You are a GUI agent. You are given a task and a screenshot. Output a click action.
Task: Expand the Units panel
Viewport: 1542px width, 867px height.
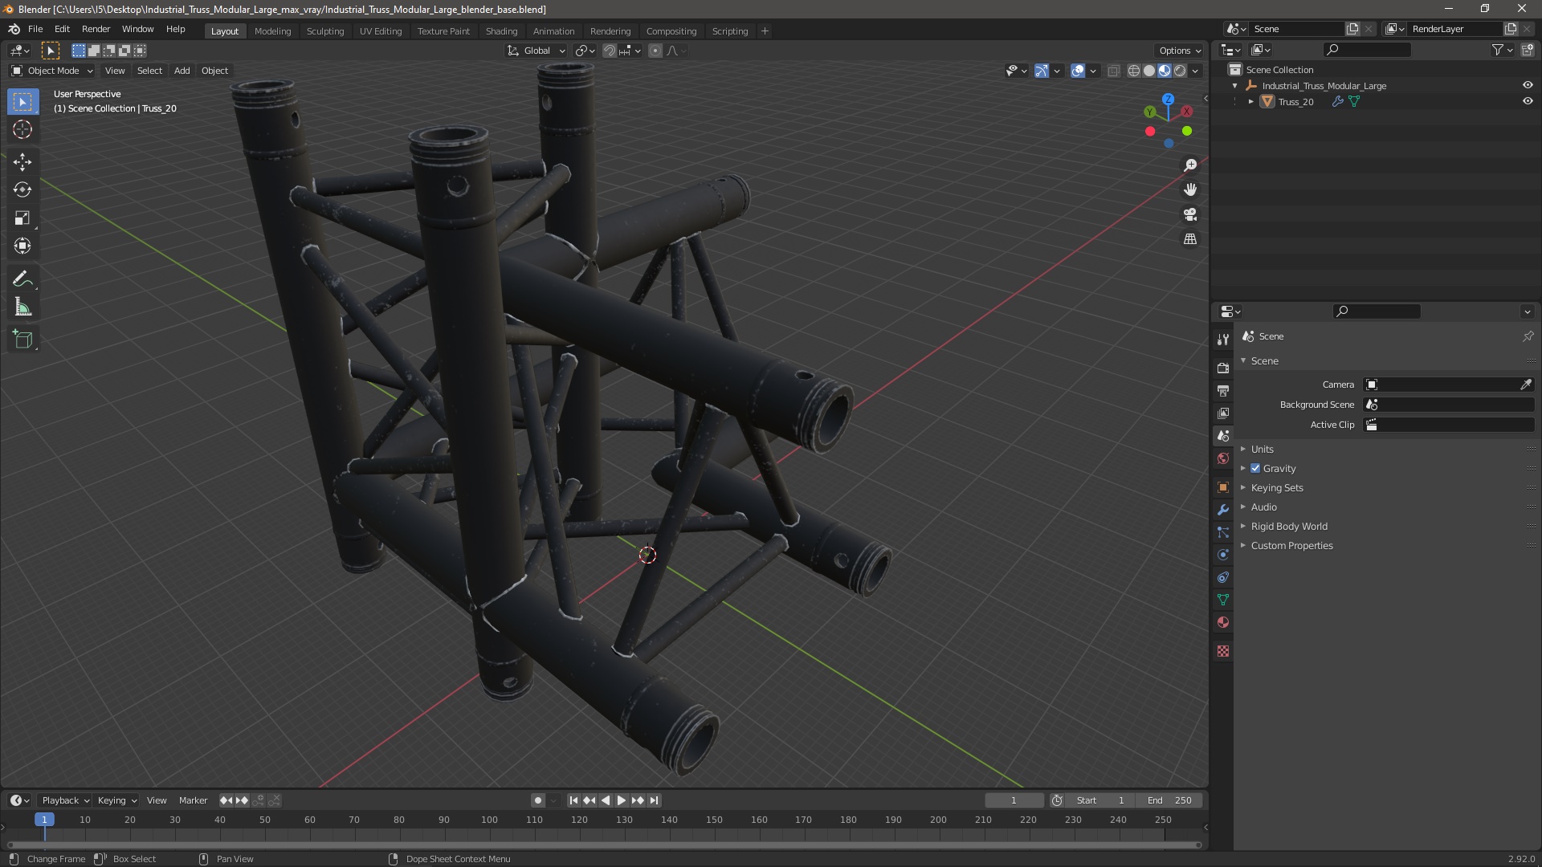coord(1262,450)
